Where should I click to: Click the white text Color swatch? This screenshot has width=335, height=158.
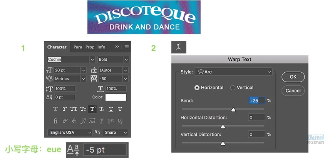tap(116, 97)
